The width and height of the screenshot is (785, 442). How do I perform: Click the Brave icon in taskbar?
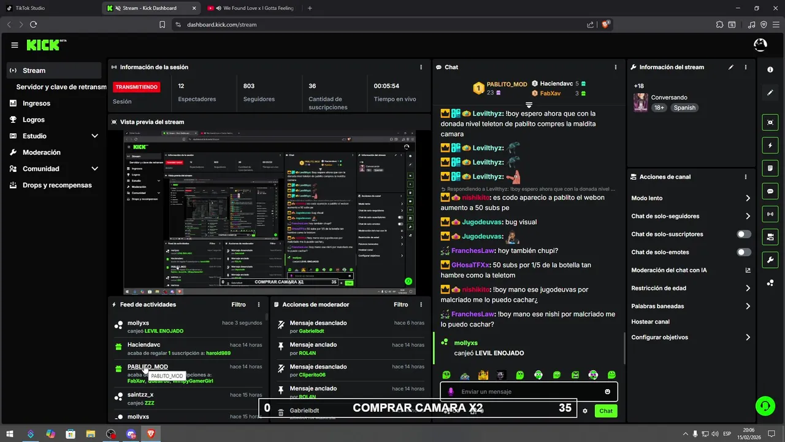[151, 434]
